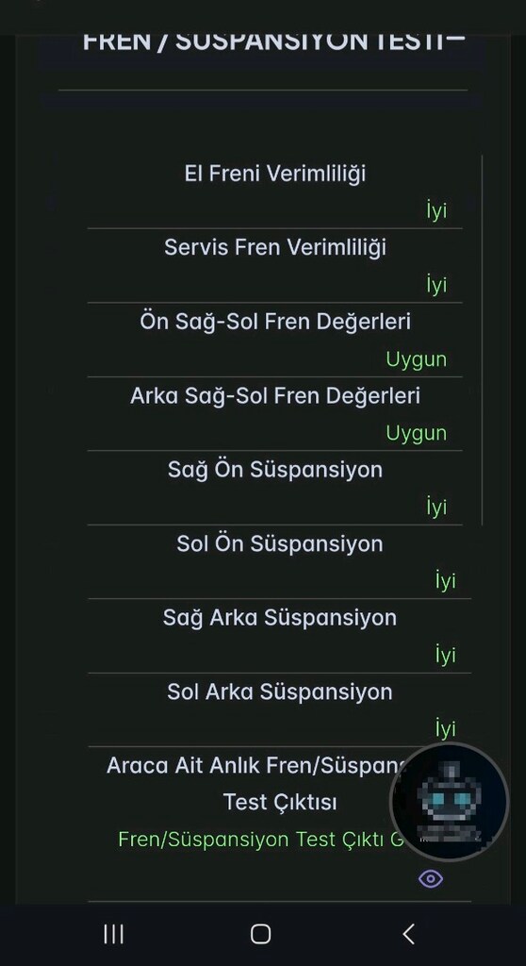Image resolution: width=526 pixels, height=966 pixels.
Task: Tap the İyi status under El Freni
Action: point(436,210)
